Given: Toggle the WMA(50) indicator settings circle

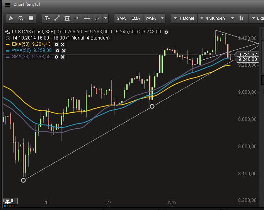Looking at the screenshot, I should click(x=58, y=51).
